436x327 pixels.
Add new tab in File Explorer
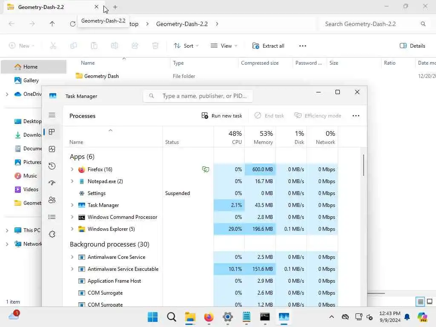[115, 7]
